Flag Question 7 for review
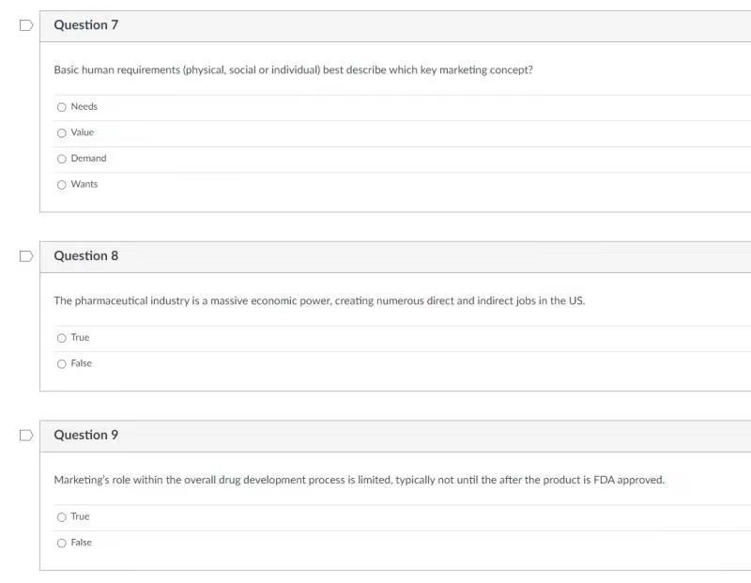 click(26, 25)
